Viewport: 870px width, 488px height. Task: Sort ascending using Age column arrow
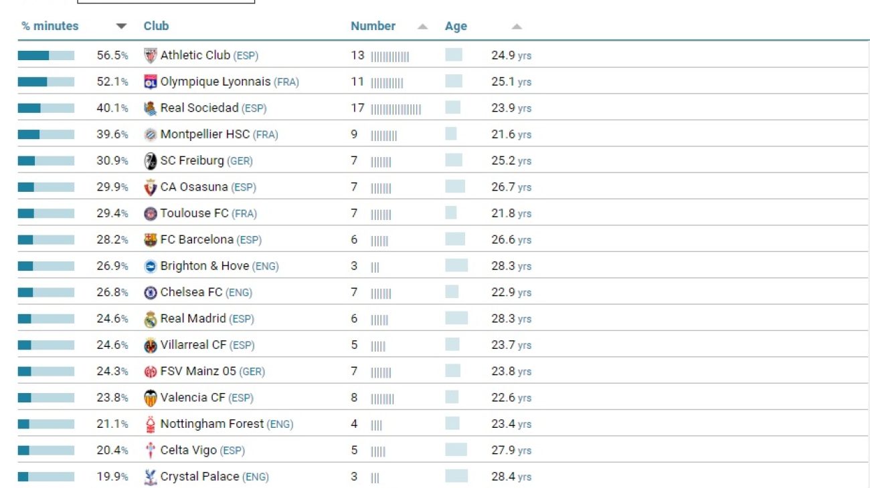point(516,27)
